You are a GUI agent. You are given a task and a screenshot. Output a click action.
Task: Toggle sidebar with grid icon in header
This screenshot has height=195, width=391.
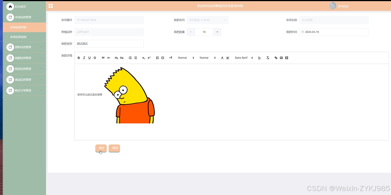click(51, 6)
